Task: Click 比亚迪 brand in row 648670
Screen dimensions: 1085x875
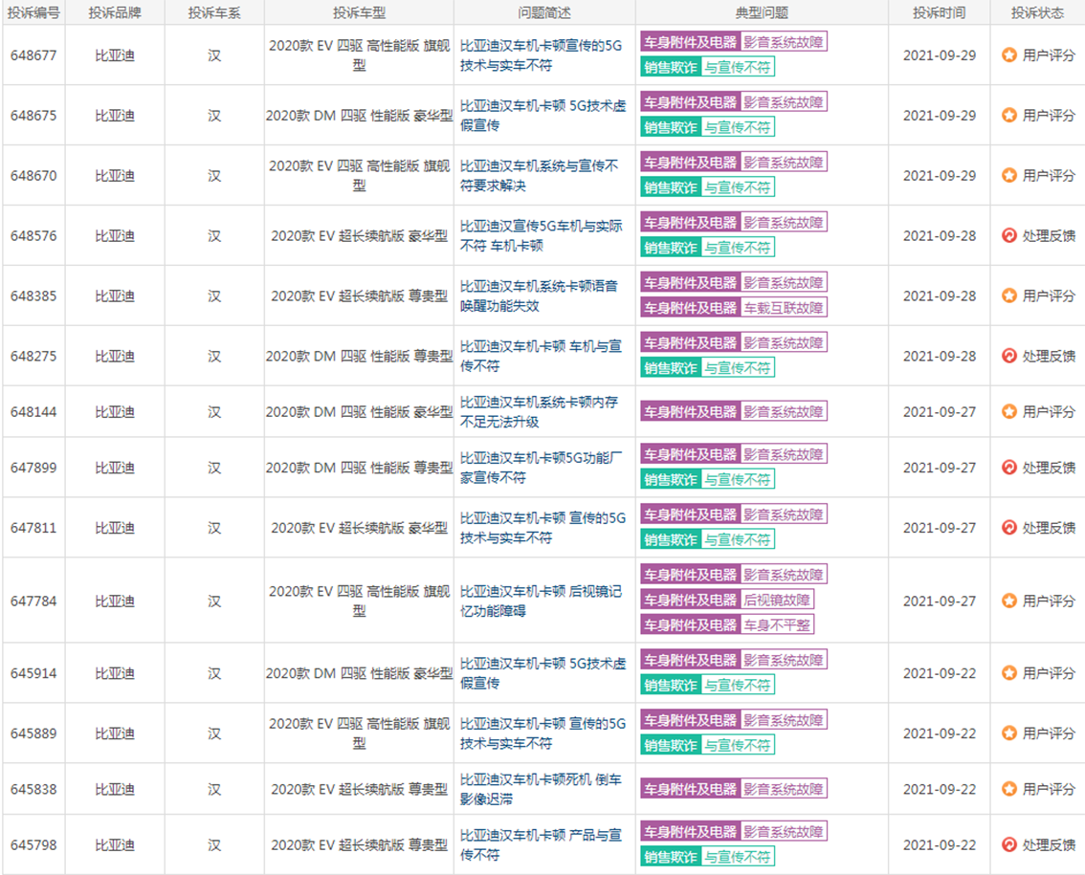Action: [x=115, y=176]
